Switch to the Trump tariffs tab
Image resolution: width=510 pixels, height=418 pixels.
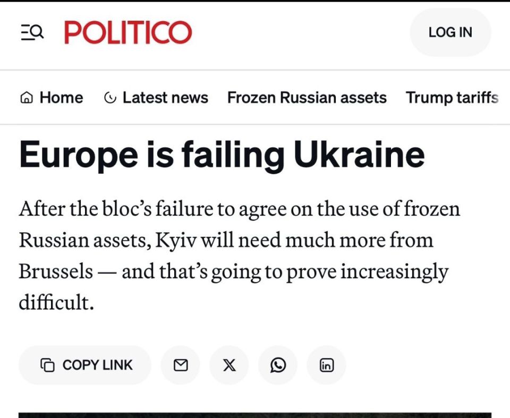click(452, 98)
